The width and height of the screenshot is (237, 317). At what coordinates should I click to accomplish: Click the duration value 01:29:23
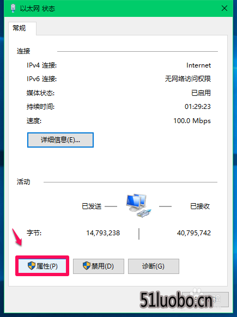(x=198, y=107)
